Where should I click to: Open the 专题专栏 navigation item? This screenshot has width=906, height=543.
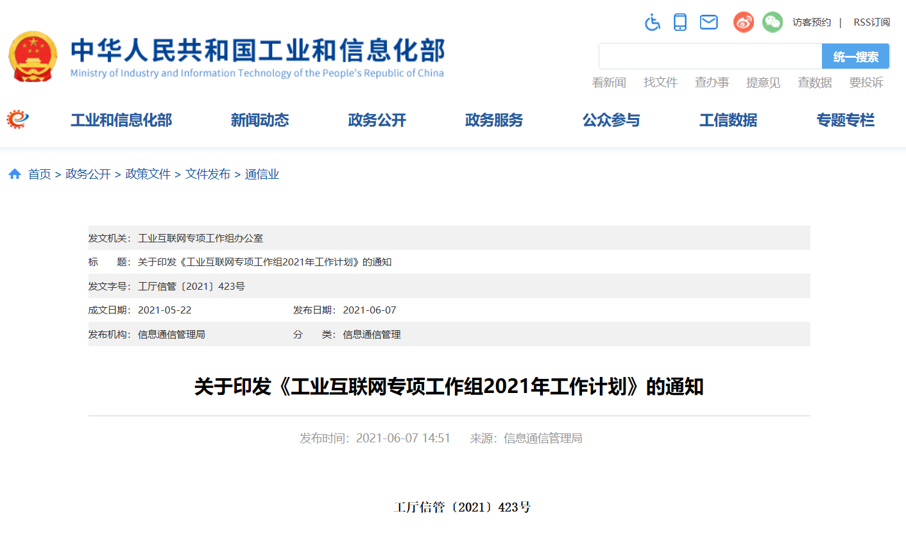pos(845,121)
